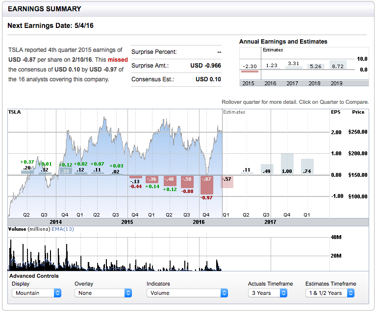377x314 pixels.
Task: Click the .11 estimate value for Q2 2016
Action: [247, 170]
